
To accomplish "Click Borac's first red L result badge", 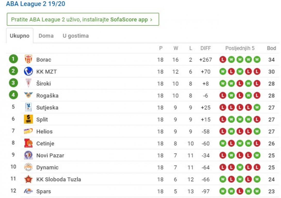I will [223, 60].
